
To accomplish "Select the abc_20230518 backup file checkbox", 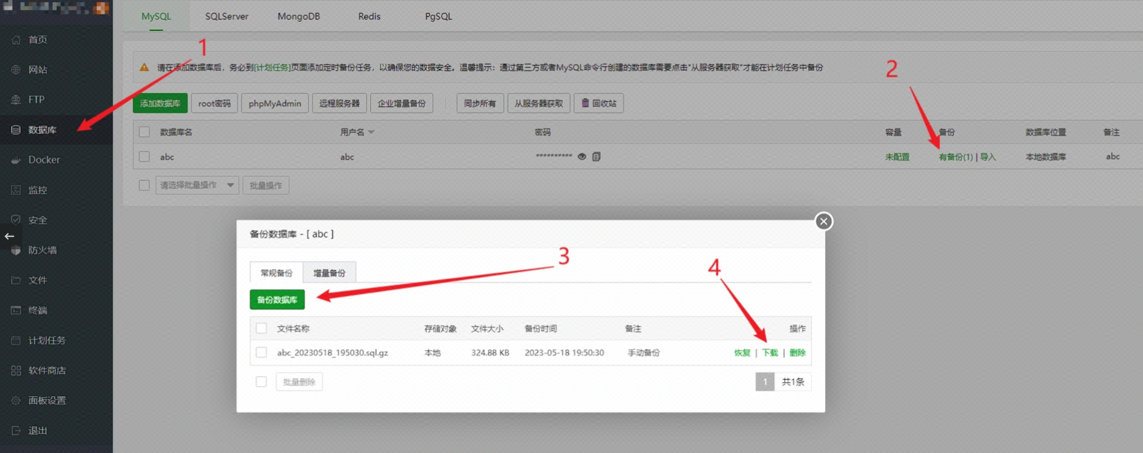I will 261,353.
